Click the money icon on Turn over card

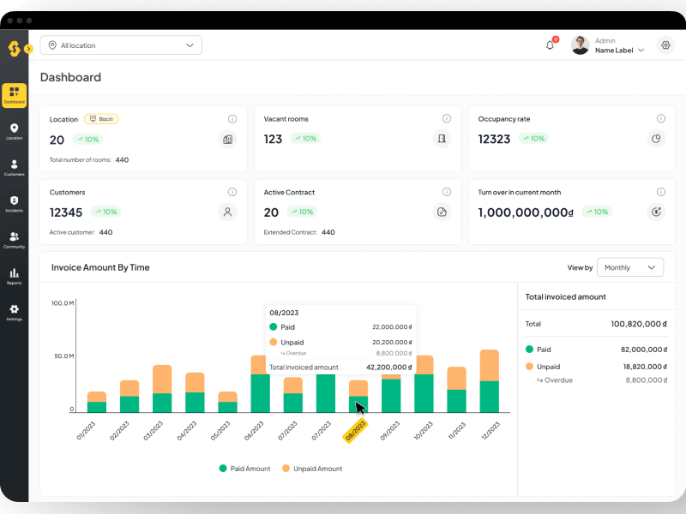click(x=656, y=212)
